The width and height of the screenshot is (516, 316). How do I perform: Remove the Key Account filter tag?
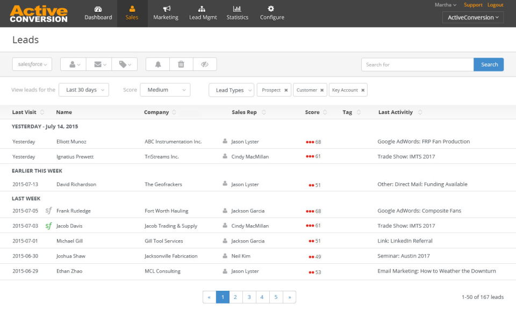(362, 90)
